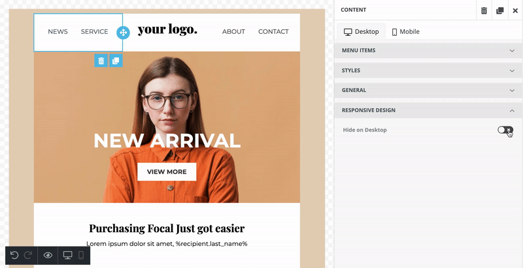Switch to mobile preview in bottom toolbar
523x268 pixels.
[80, 256]
